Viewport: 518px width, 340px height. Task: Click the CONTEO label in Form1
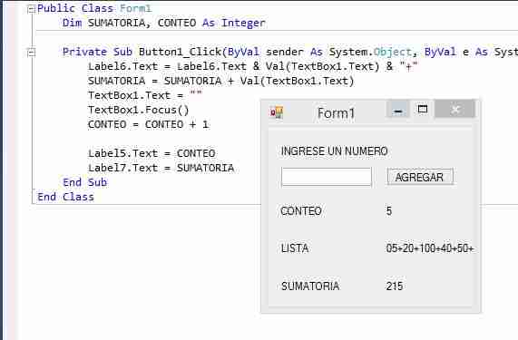(x=301, y=211)
